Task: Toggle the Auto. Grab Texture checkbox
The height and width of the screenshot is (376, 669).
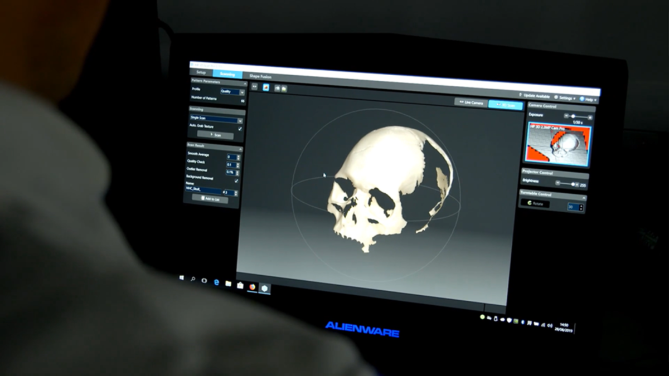Action: [240, 128]
